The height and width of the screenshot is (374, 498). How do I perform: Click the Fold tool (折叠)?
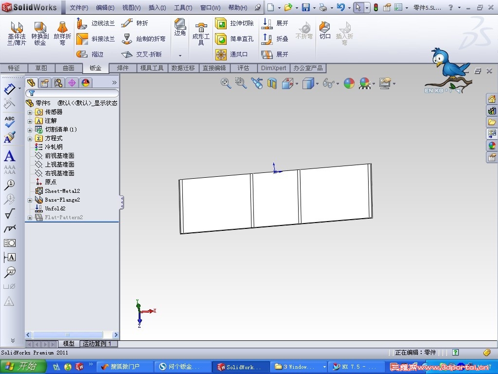coord(275,39)
